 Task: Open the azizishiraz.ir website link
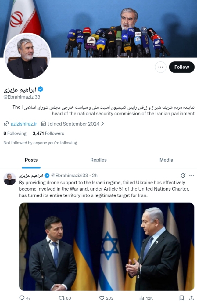point(23,124)
